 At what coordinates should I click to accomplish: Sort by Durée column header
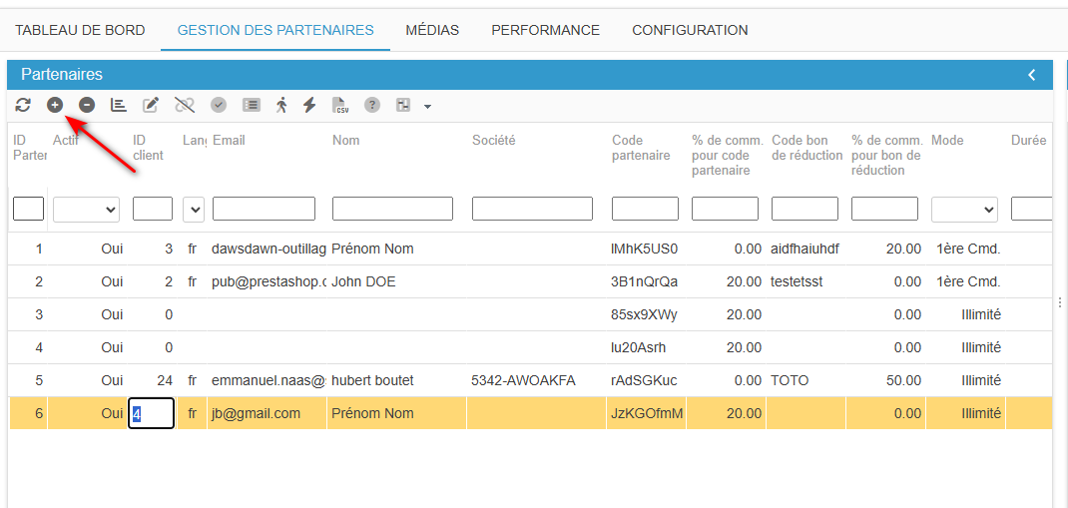coord(1028,141)
